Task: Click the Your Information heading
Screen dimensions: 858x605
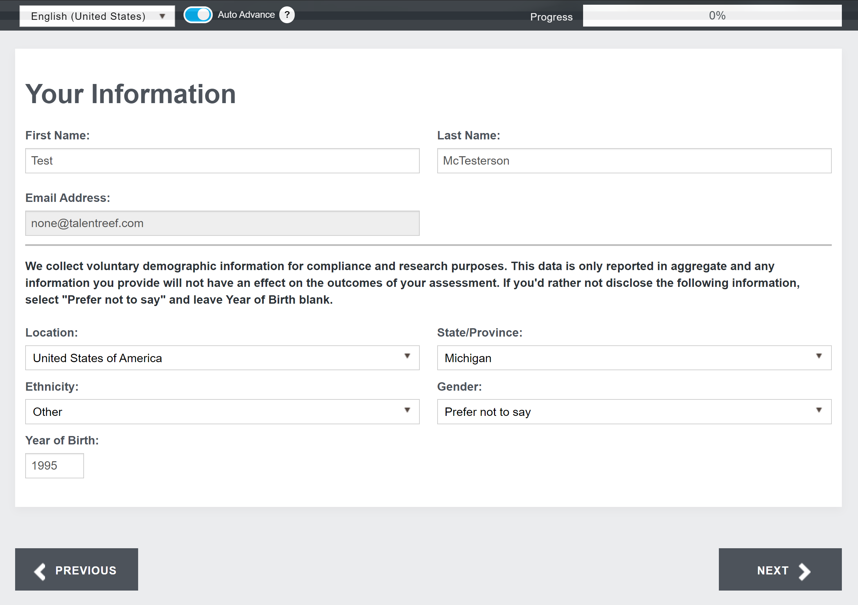Action: pyautogui.click(x=130, y=94)
